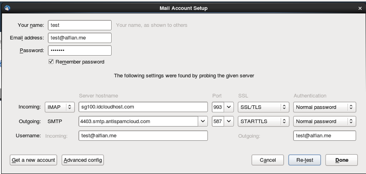Open the outgoing STARTTLS security dropdown
This screenshot has height=174, width=366.
263,121
